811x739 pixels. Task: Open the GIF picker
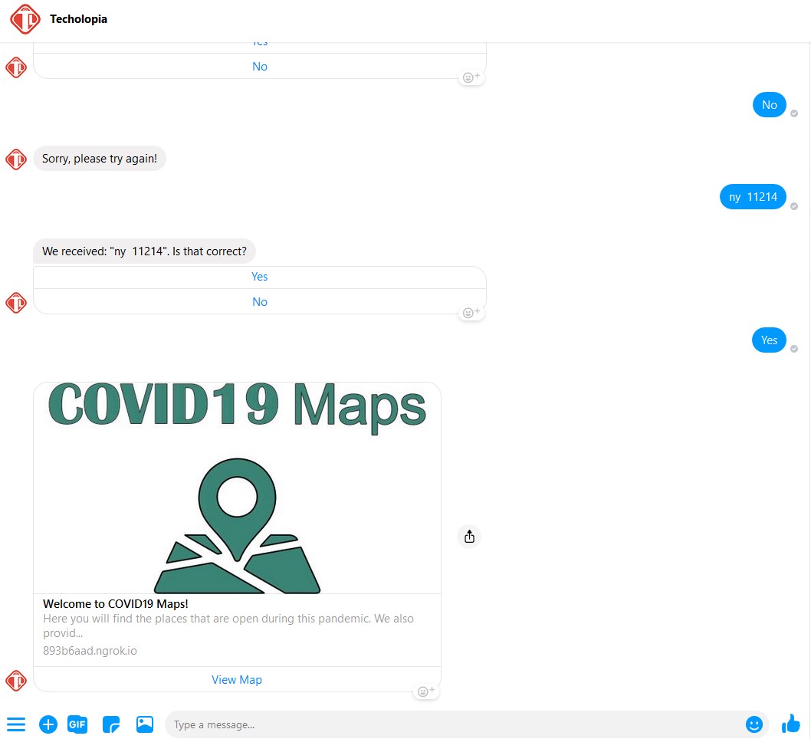click(x=77, y=724)
